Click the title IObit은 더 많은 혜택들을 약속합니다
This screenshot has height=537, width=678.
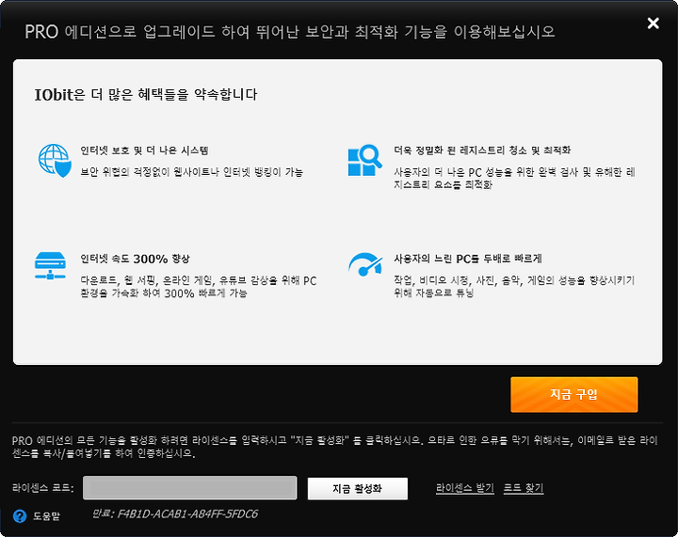(146, 95)
